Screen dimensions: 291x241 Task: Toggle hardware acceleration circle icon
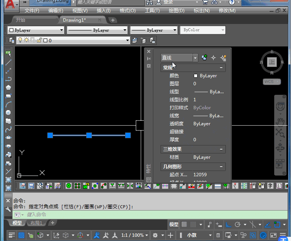coord(263,235)
